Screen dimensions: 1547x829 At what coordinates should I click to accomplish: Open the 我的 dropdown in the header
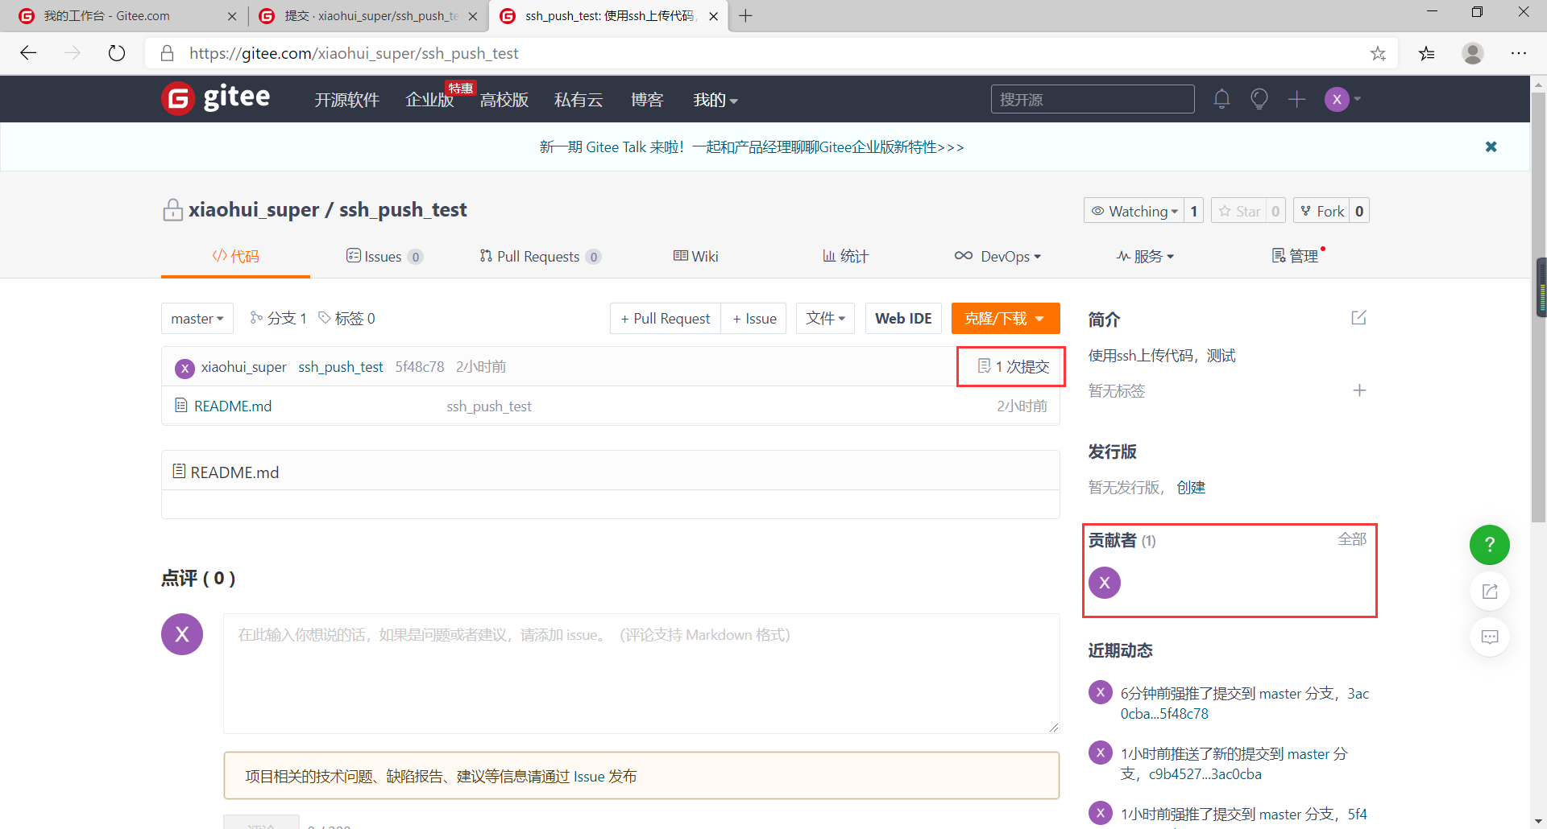[715, 100]
